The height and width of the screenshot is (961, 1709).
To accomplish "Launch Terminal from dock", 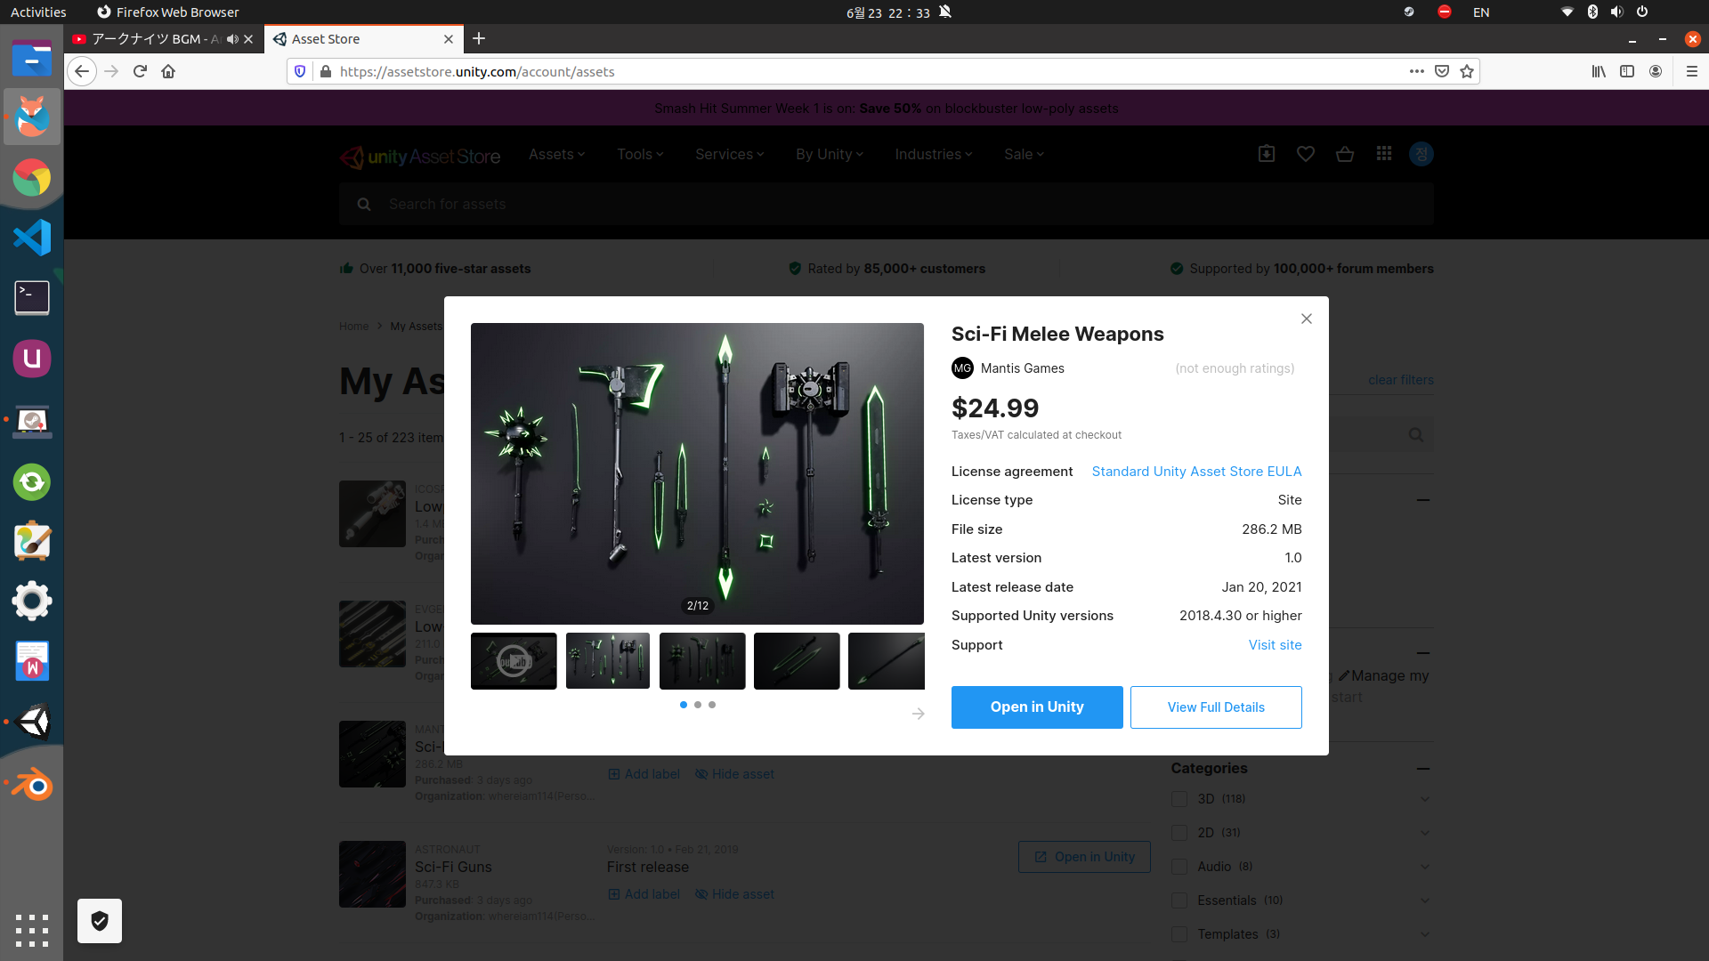I will (32, 298).
